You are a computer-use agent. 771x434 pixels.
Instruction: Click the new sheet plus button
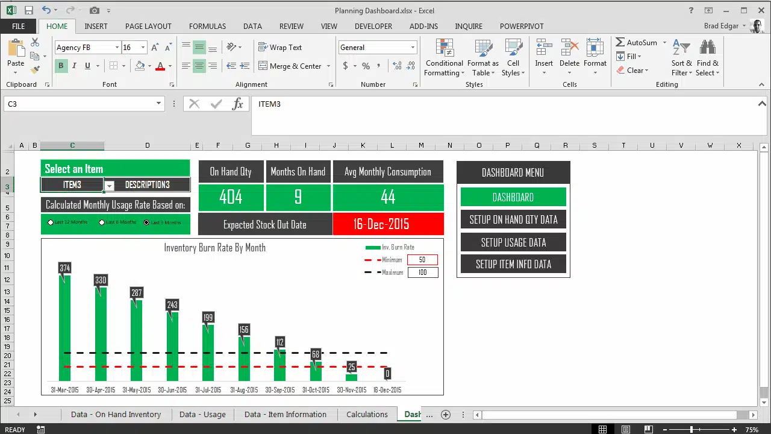(x=446, y=414)
